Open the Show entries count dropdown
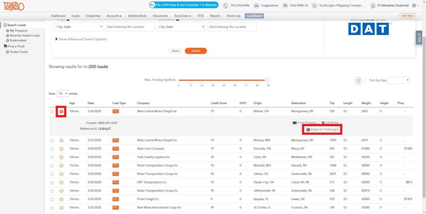426x214 pixels. tap(63, 93)
